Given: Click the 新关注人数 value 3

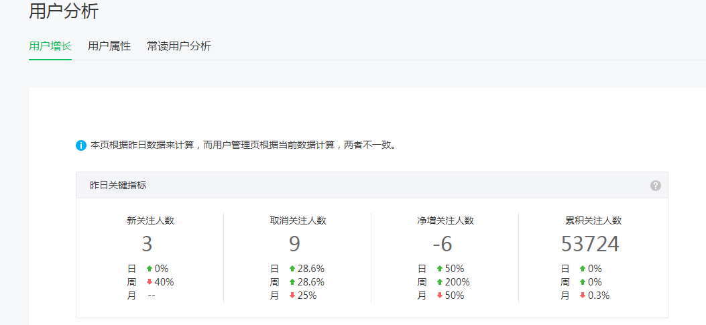Looking at the screenshot, I should pos(147,245).
